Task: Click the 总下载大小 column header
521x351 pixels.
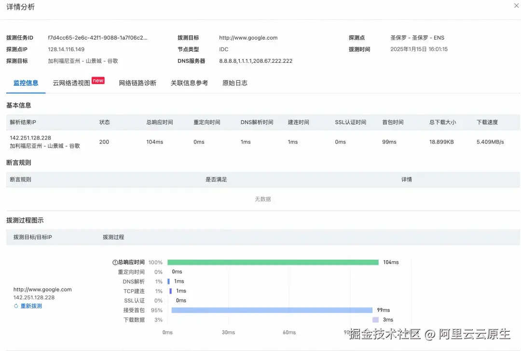Action: (442, 122)
